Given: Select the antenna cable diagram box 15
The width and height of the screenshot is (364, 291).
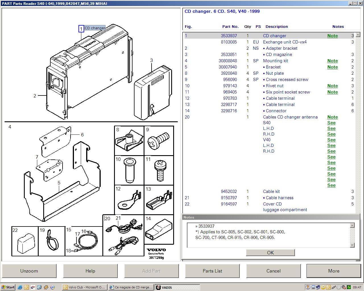Looking at the screenshot, I should (84, 241).
